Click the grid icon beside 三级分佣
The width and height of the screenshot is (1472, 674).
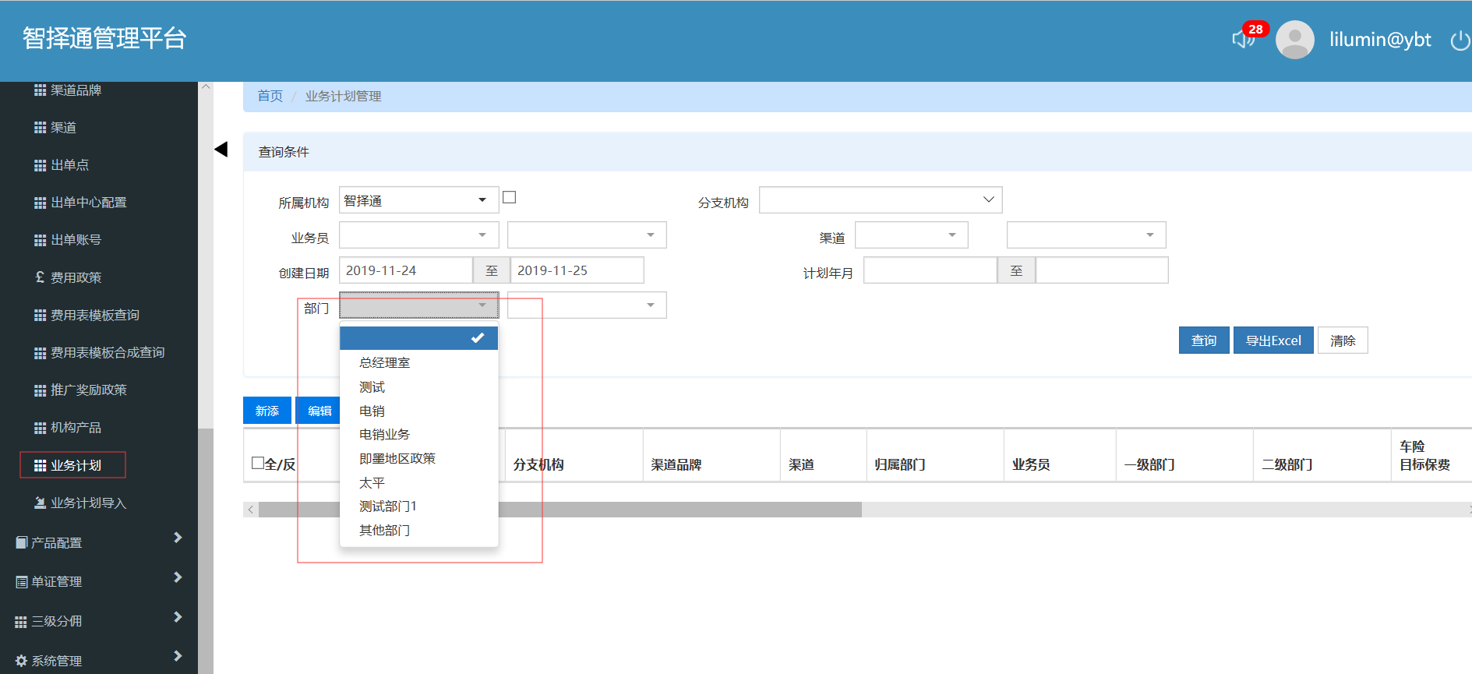[21, 622]
